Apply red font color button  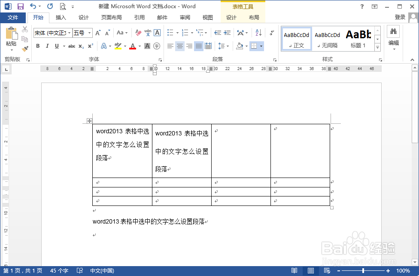133,46
